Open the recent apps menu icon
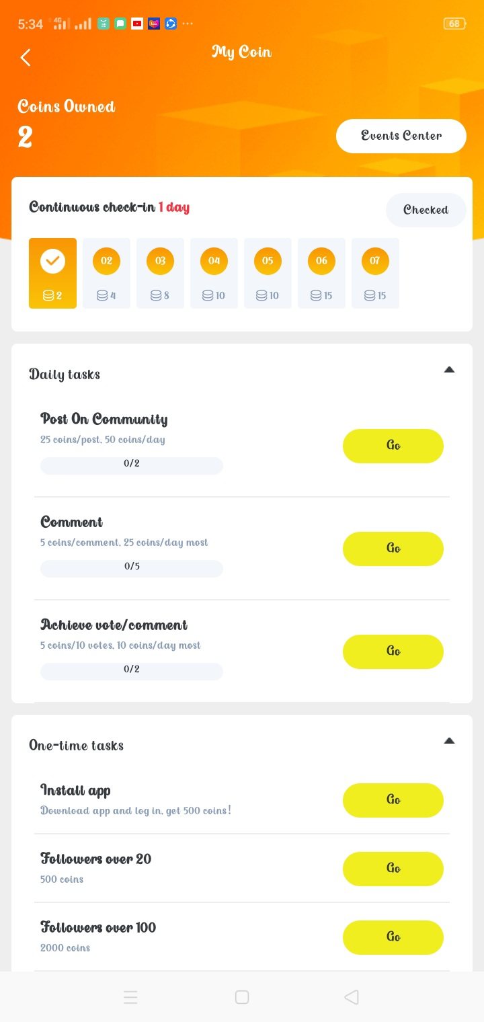The height and width of the screenshot is (1022, 484). 130,997
